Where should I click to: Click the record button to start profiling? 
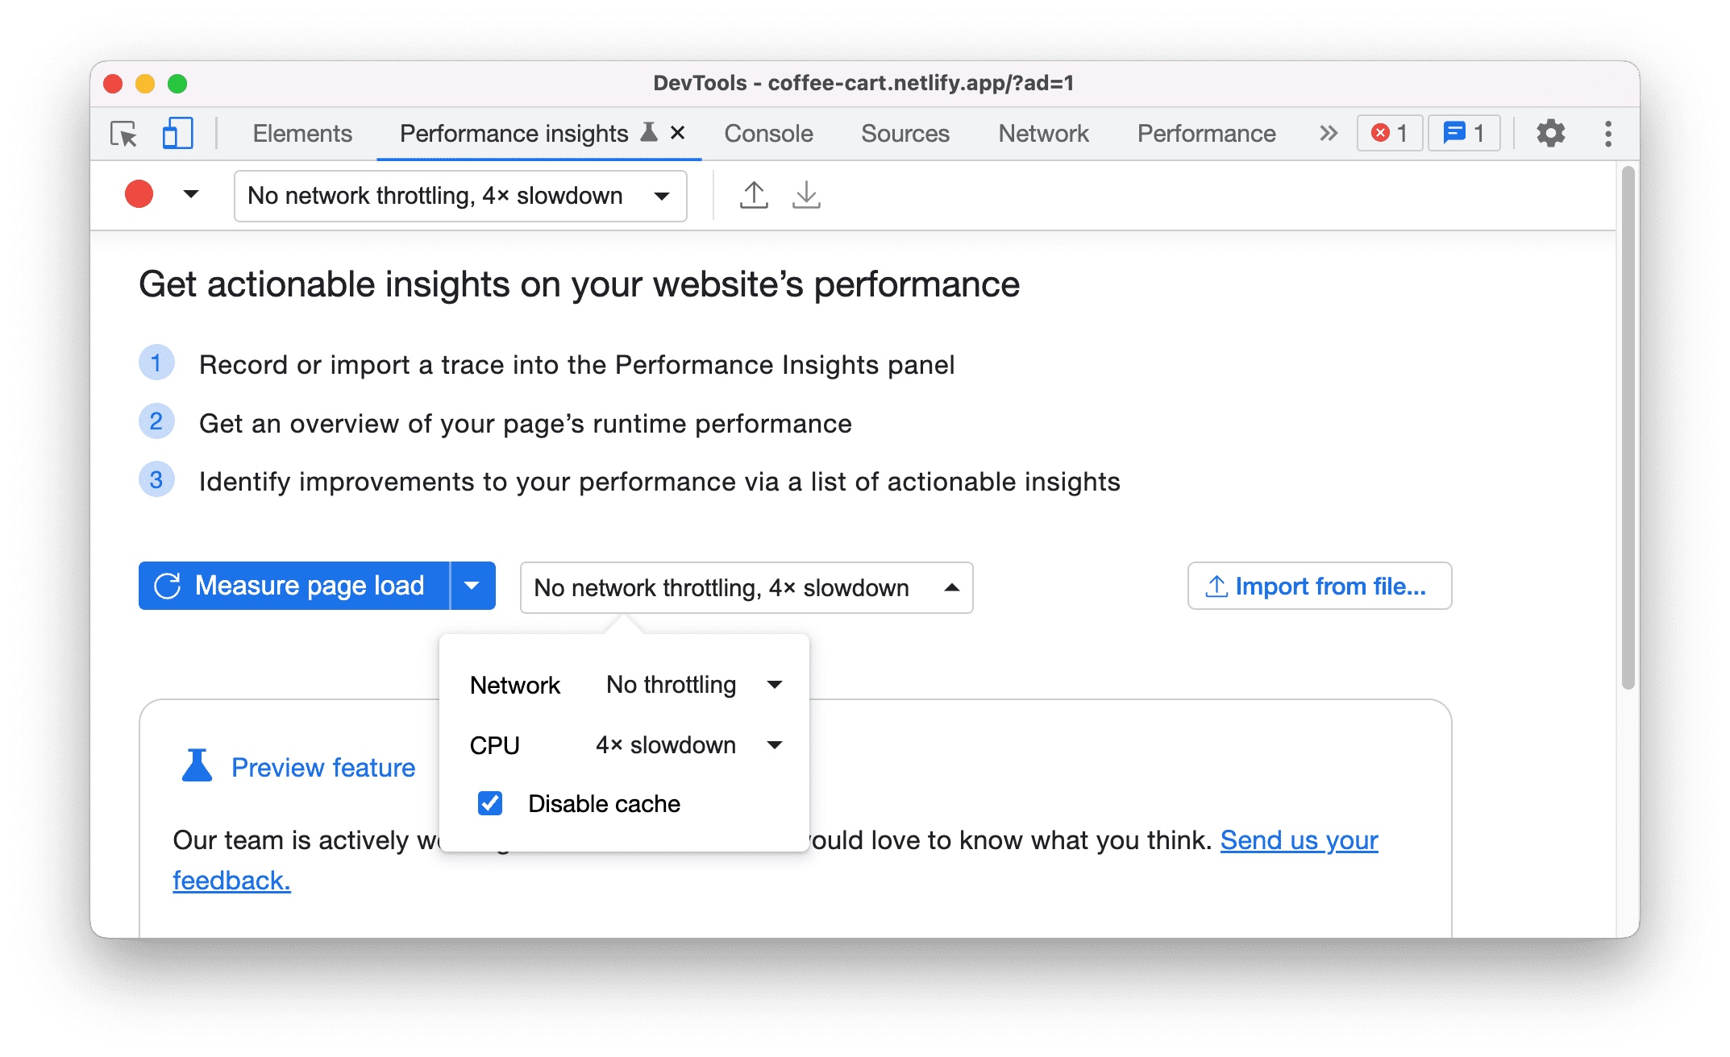click(139, 194)
